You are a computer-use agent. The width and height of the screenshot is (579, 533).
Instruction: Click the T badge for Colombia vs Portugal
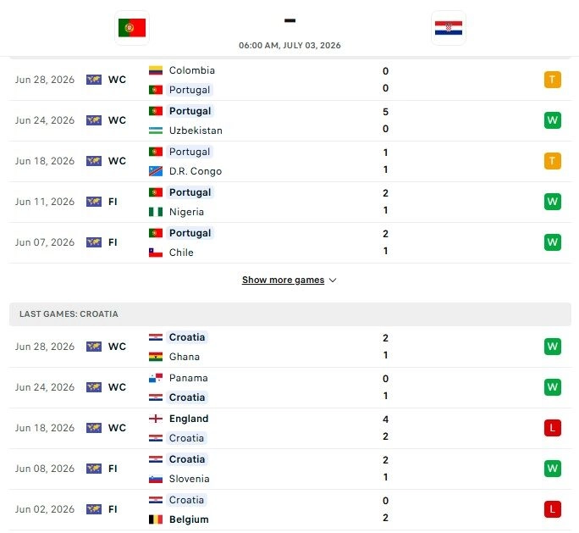pos(553,80)
